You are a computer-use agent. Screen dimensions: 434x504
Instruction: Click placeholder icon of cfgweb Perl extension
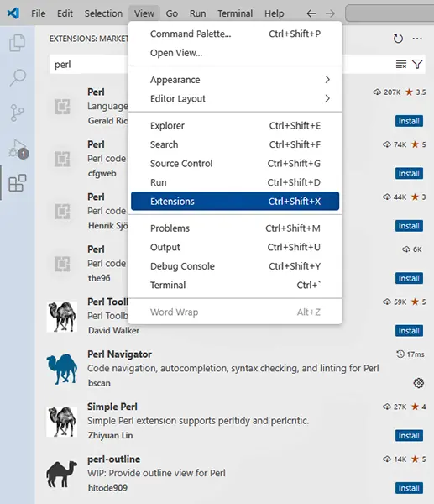coord(62,159)
